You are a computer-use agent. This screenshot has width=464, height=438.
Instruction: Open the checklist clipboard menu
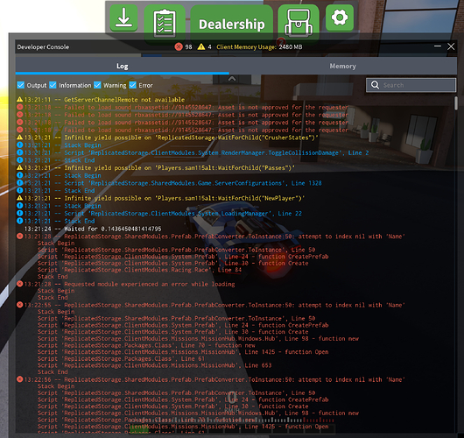pyautogui.click(x=165, y=23)
